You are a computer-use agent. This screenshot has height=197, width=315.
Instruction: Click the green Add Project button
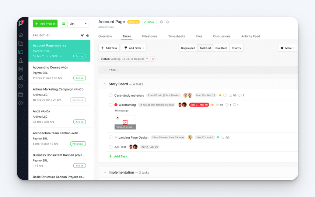[x=45, y=24]
